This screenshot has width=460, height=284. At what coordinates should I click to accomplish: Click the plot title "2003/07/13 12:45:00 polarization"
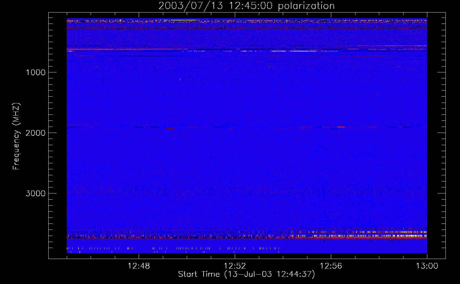click(246, 6)
